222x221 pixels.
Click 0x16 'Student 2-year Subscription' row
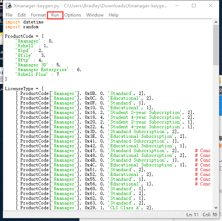click(x=105, y=113)
